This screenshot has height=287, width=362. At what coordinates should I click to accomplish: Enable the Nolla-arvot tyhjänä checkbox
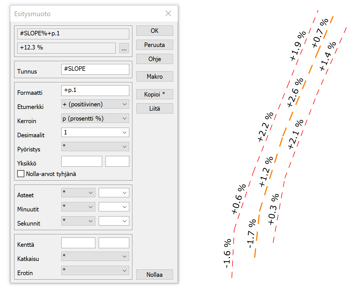(x=21, y=174)
